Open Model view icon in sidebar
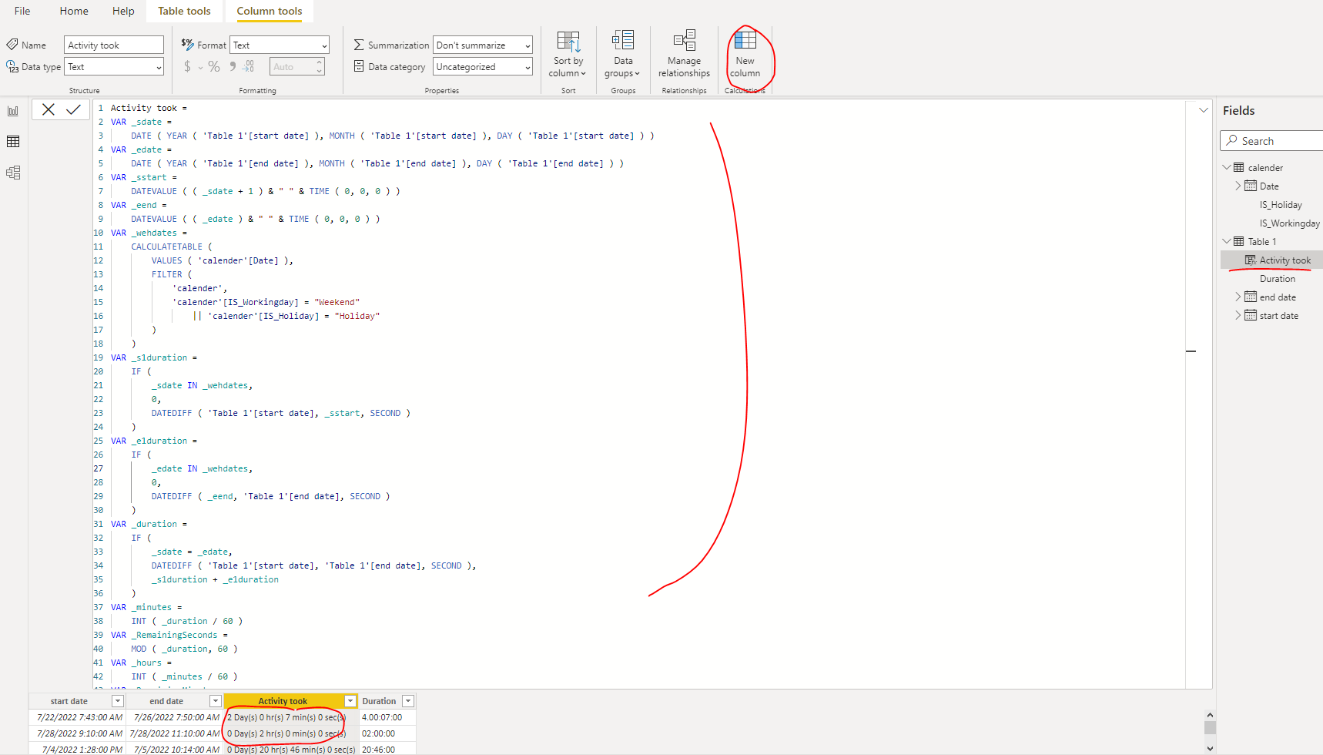 pyautogui.click(x=13, y=173)
